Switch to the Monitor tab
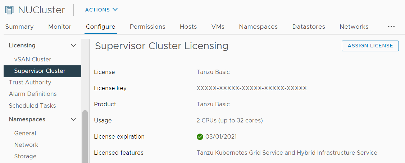Image resolution: width=405 pixels, height=163 pixels. [x=60, y=27]
